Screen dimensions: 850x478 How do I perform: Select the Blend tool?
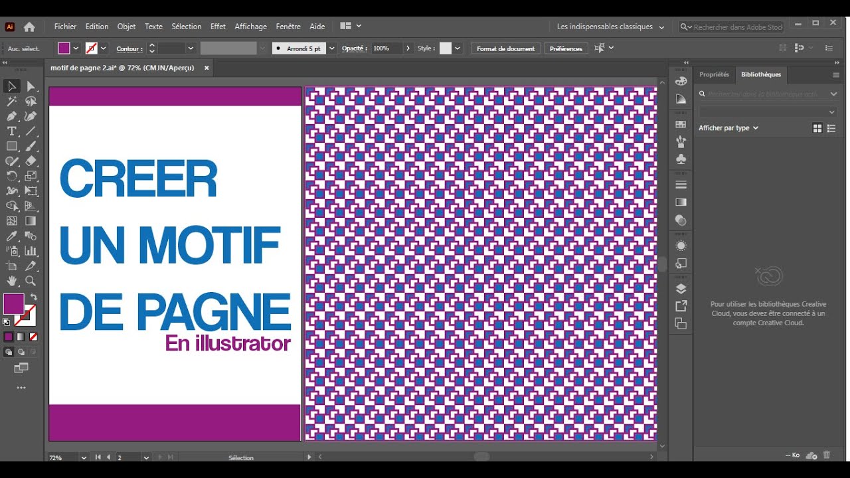click(31, 236)
